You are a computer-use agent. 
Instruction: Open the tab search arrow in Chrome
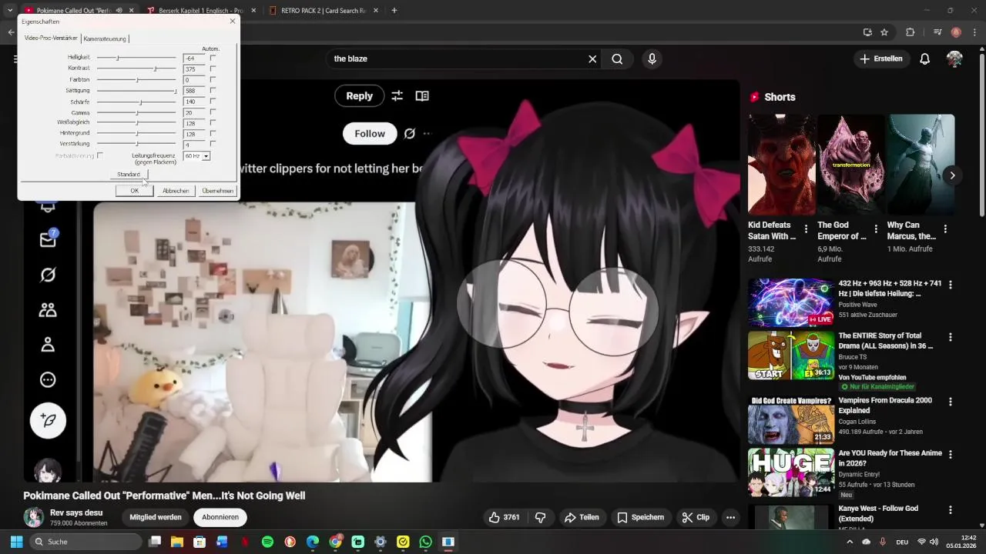tap(10, 11)
